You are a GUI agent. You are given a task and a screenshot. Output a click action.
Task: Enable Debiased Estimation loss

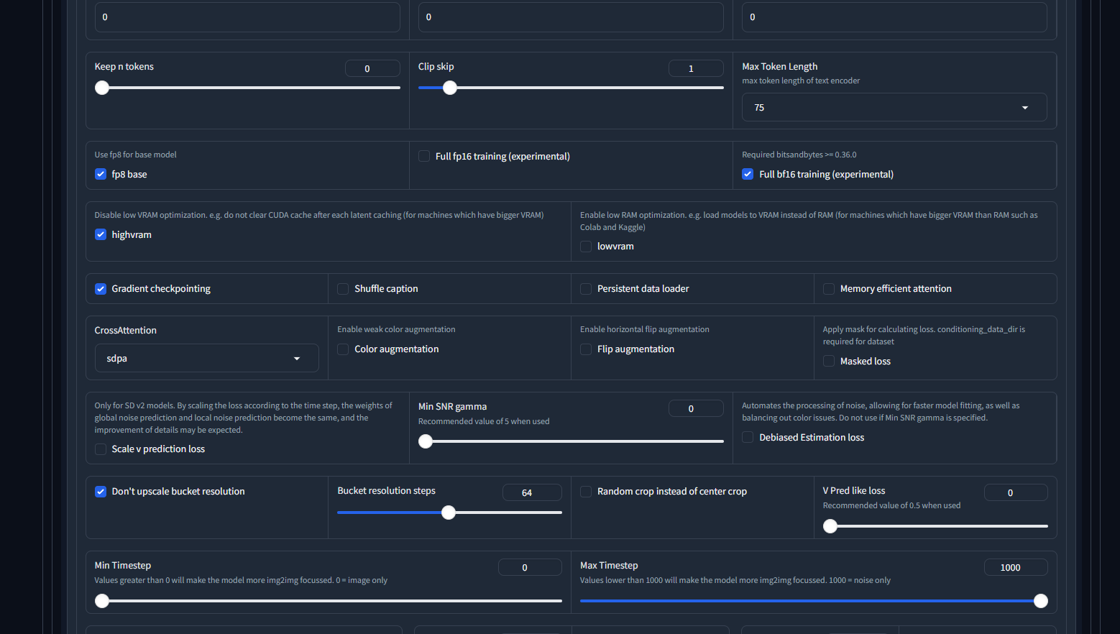point(748,437)
